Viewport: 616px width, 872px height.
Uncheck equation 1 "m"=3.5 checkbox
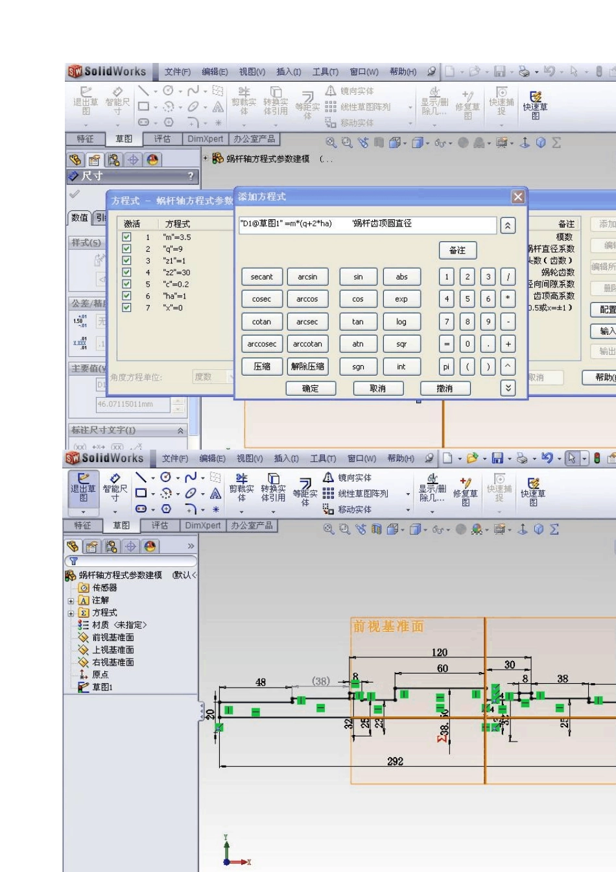click(x=126, y=237)
